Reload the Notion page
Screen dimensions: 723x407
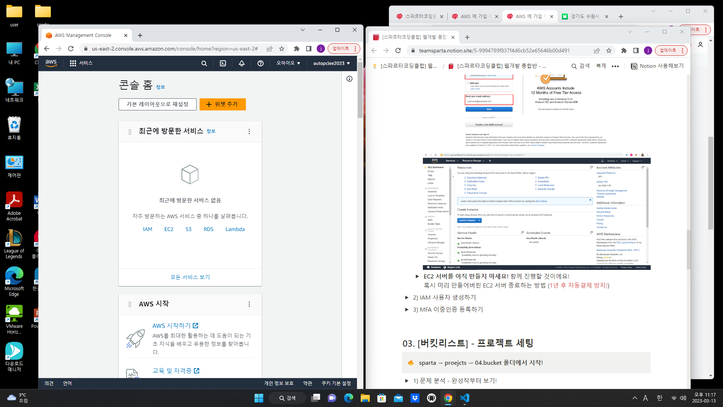click(398, 50)
